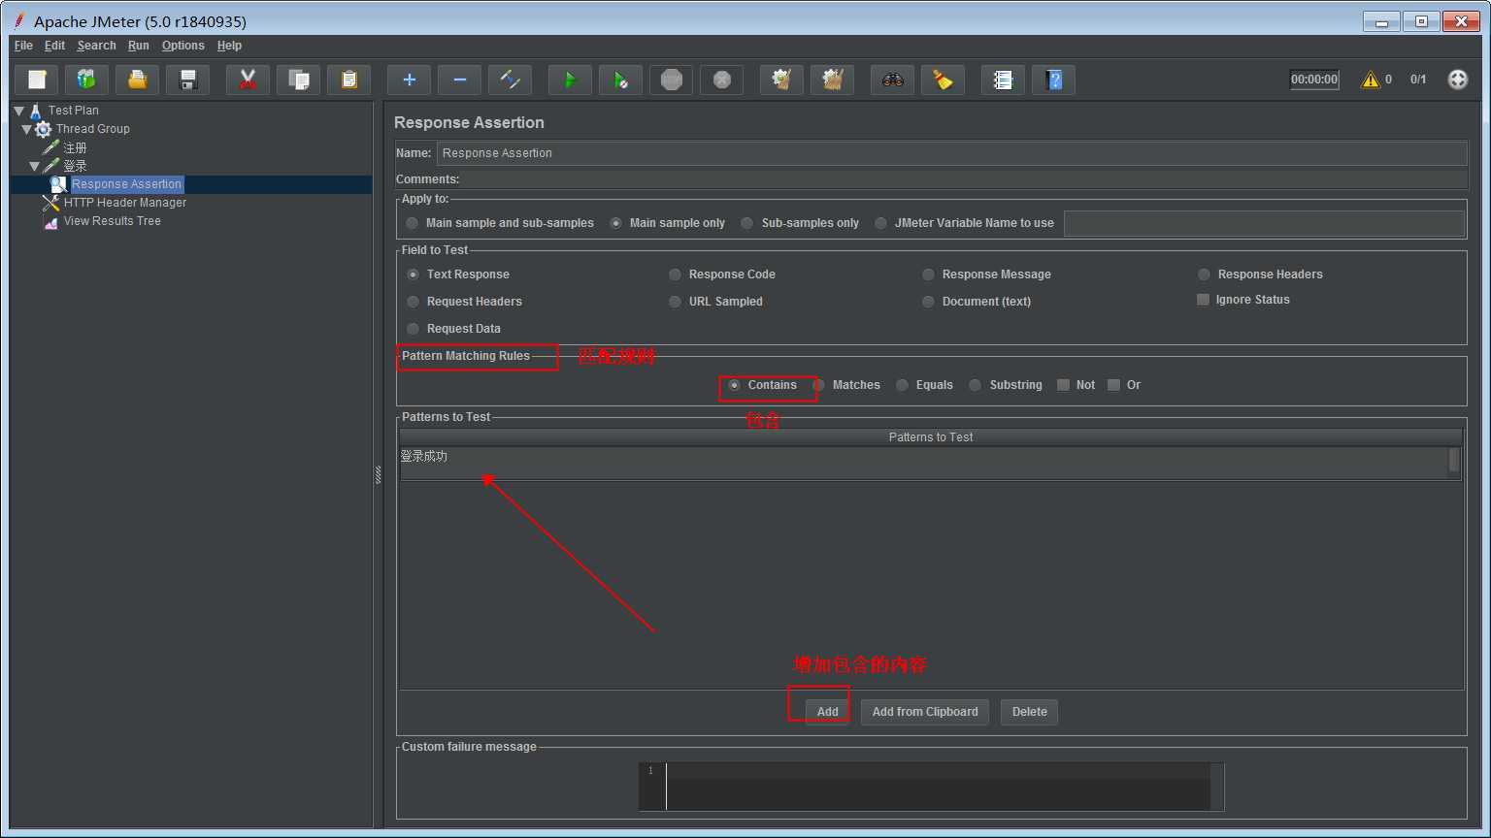This screenshot has height=838, width=1491.
Task: Click the New test plan icon
Action: [37, 80]
